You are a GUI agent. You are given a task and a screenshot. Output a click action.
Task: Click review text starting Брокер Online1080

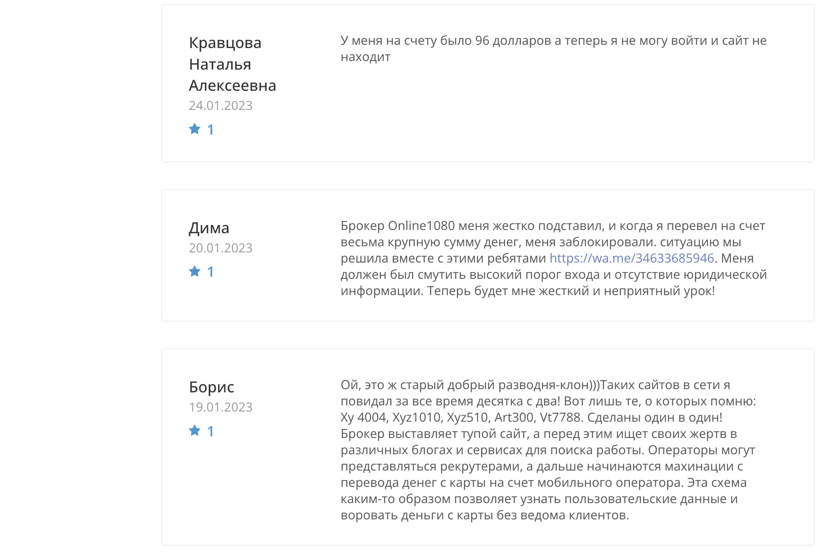pos(553,258)
